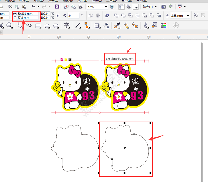The image size is (208, 182).
Task: Click Mirror Vertically icon
Action: (x=98, y=16)
